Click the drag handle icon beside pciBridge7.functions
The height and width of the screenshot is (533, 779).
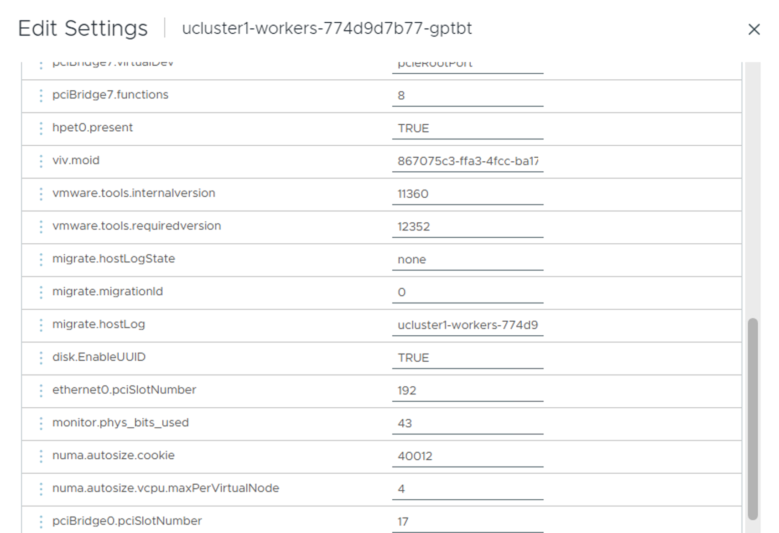coord(41,96)
